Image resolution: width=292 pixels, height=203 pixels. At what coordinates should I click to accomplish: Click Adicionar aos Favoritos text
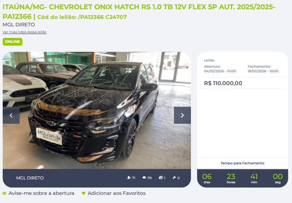116,193
